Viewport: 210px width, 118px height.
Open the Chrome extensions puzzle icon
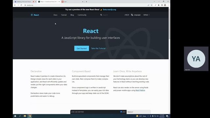pos(158,5)
